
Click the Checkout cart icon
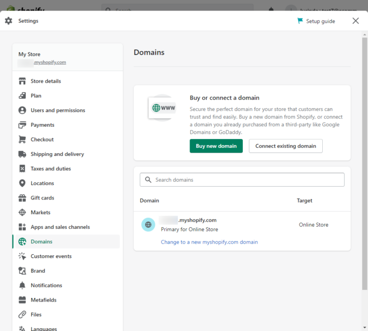22,139
